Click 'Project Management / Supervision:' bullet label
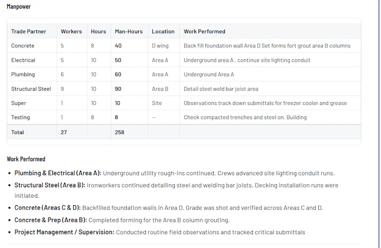This screenshot has height=248, width=381. (x=64, y=232)
